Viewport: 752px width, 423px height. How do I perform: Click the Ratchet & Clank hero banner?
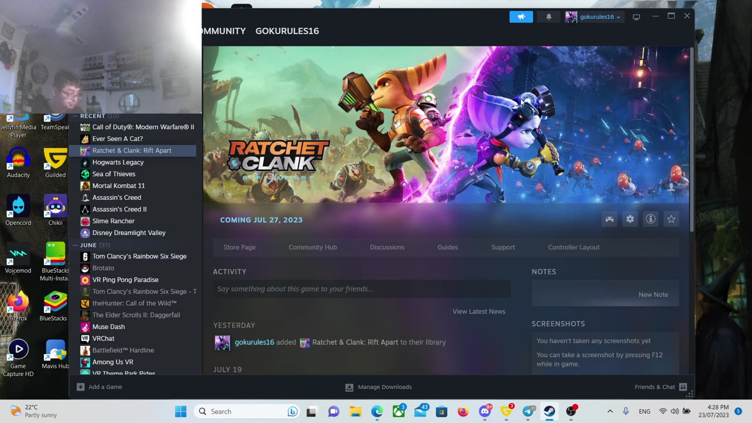coord(446,125)
